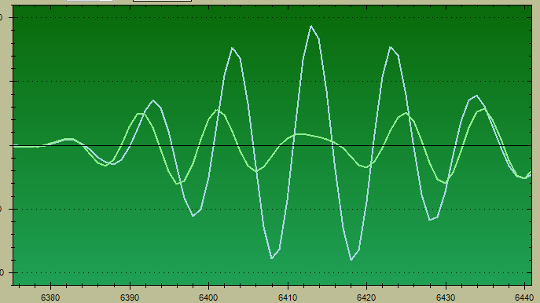Click the 6390 x-axis label
Image resolution: width=540 pixels, height=303 pixels.
pos(130,298)
